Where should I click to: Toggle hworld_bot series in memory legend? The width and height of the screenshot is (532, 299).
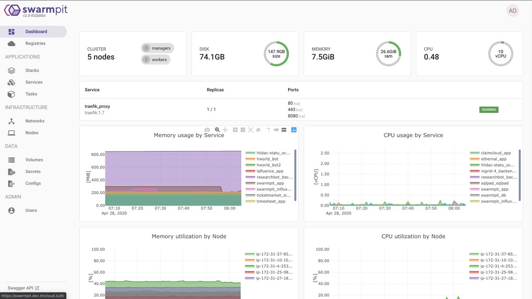click(267, 159)
